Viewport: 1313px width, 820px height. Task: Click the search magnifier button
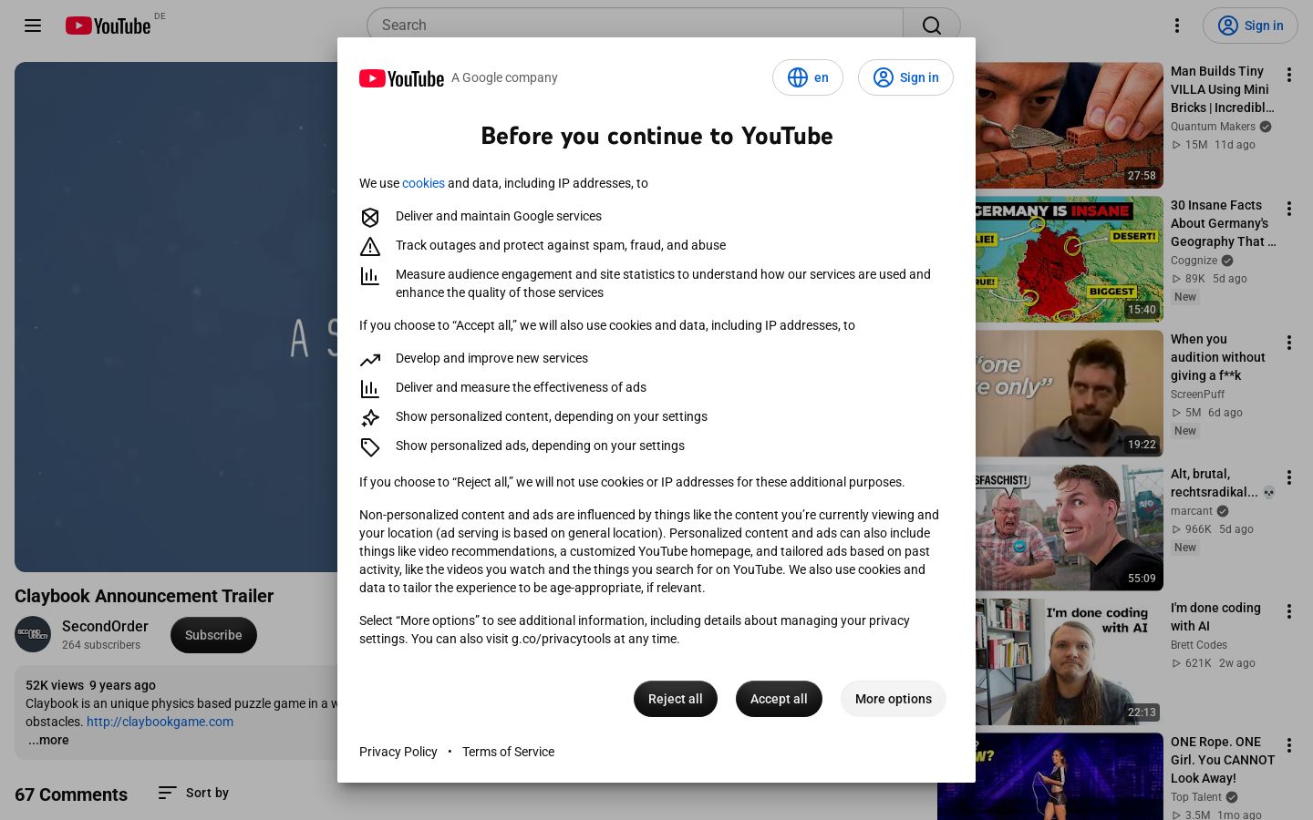[932, 26]
